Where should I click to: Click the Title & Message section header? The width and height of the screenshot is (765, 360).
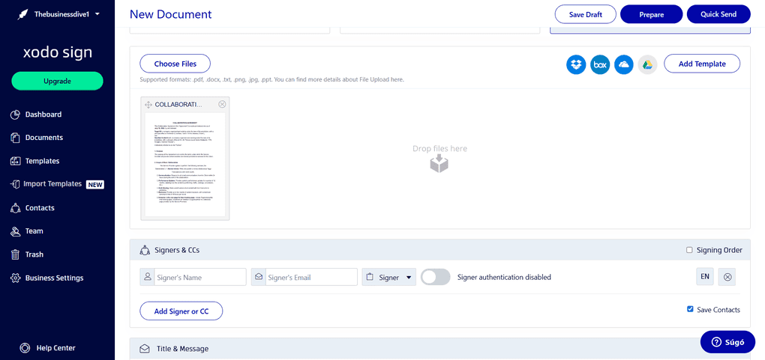pyautogui.click(x=439, y=349)
